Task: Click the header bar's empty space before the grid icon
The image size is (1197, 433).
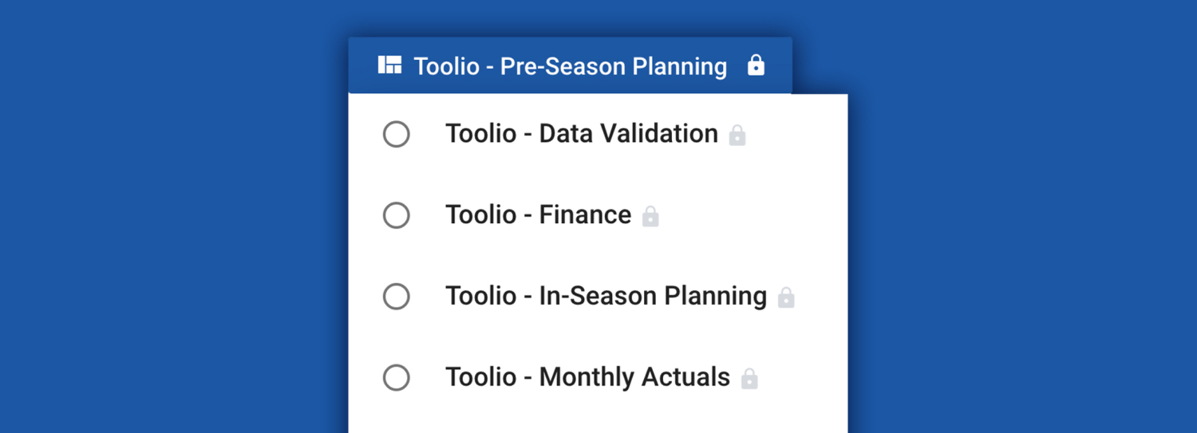Action: 363,65
